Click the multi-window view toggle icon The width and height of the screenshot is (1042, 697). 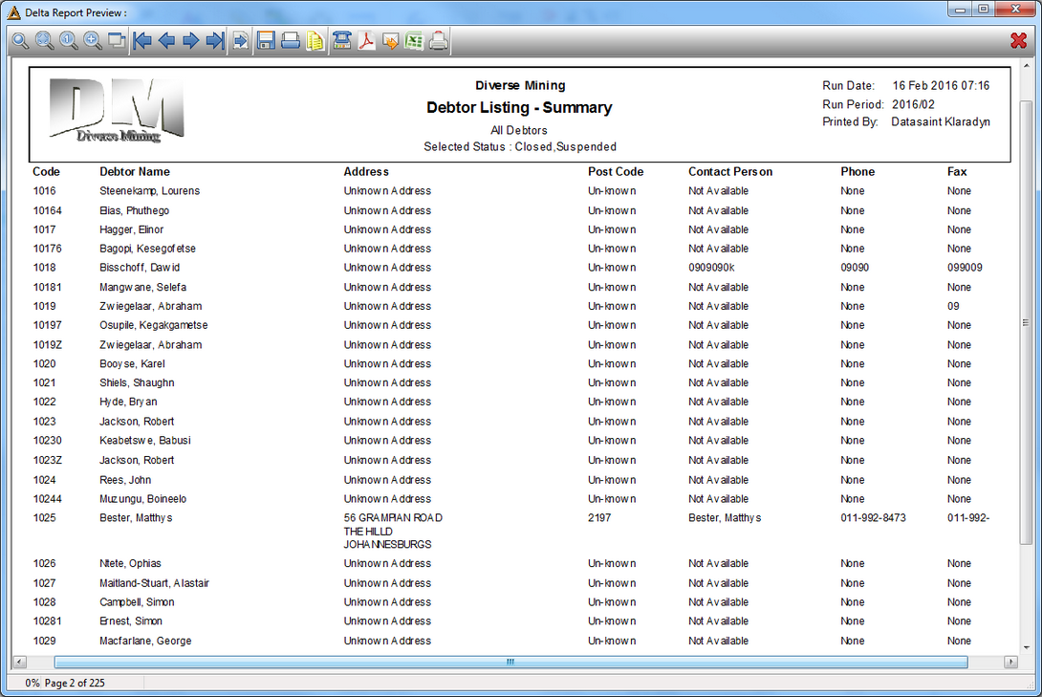[117, 41]
